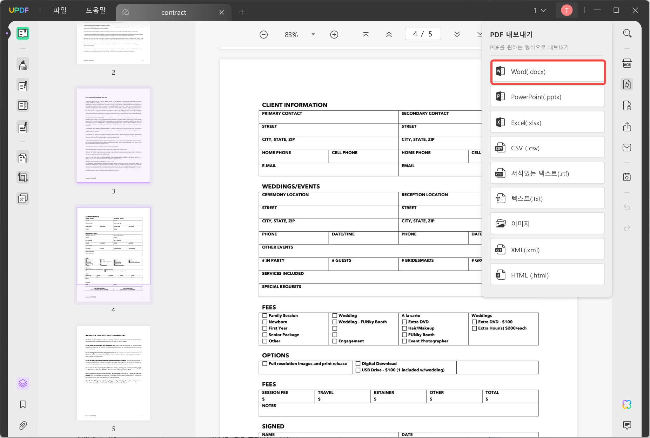Switch to the contract tab

pos(174,12)
